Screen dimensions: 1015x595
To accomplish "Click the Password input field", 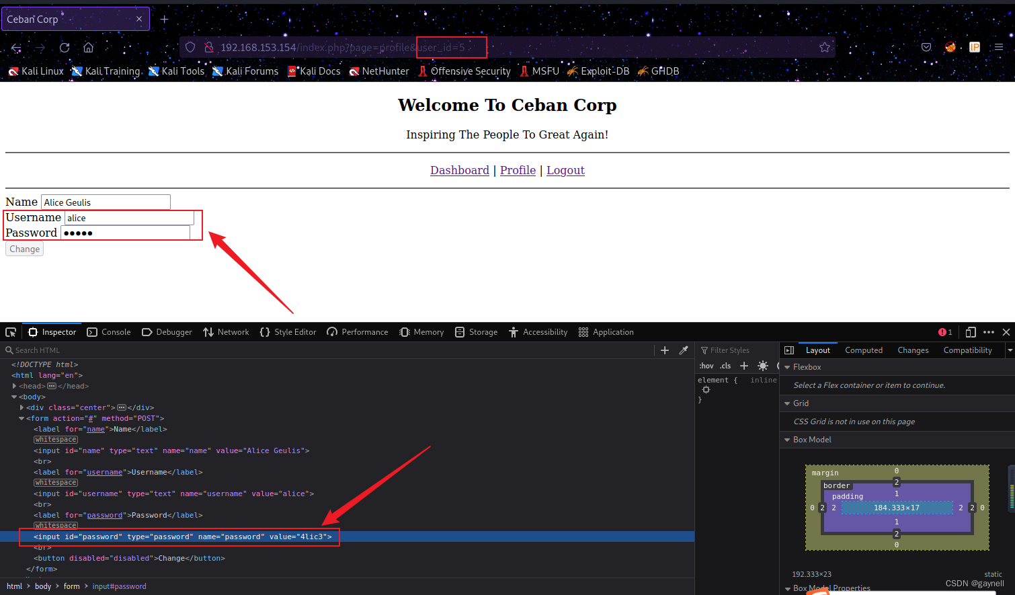I will (x=125, y=233).
